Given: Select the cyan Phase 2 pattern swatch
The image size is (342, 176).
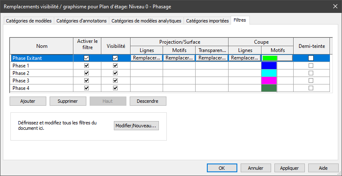Looking at the screenshot, I should tap(269, 73).
